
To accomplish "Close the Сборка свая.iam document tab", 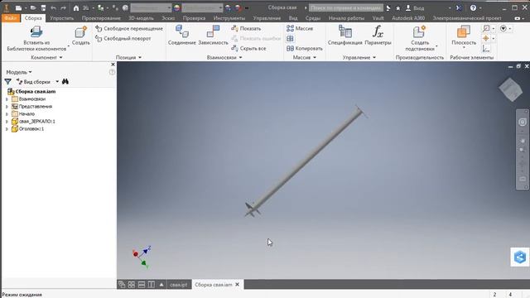I will pyautogui.click(x=238, y=285).
